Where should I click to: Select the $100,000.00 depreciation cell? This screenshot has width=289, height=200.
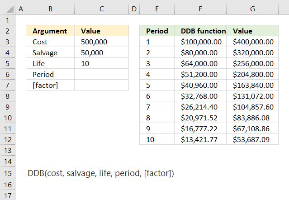pyautogui.click(x=200, y=42)
